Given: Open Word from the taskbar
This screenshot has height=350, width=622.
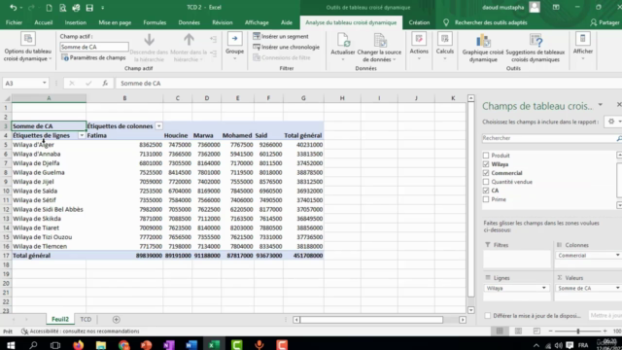Looking at the screenshot, I should (191, 345).
